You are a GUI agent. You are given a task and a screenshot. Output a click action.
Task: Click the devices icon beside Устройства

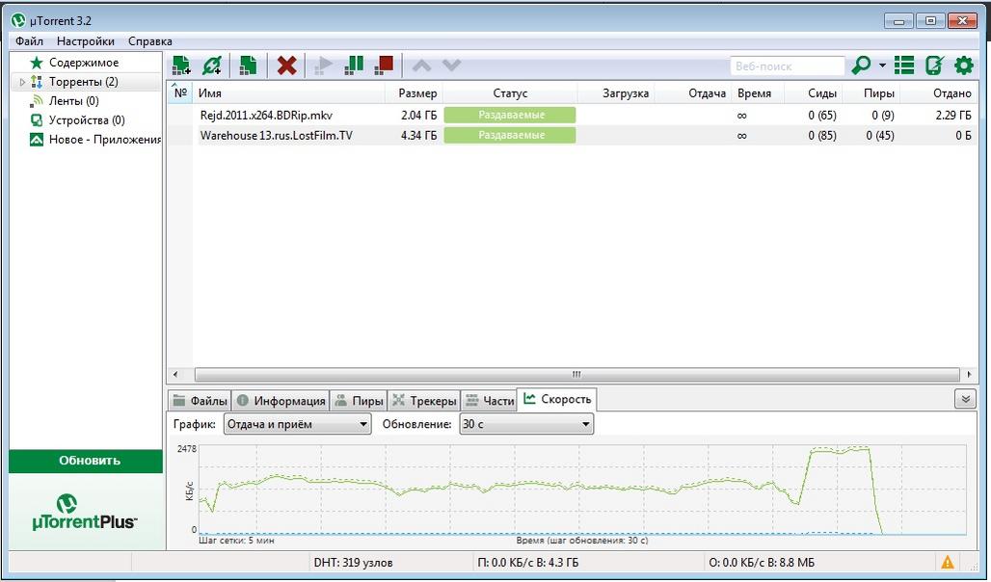click(x=37, y=120)
